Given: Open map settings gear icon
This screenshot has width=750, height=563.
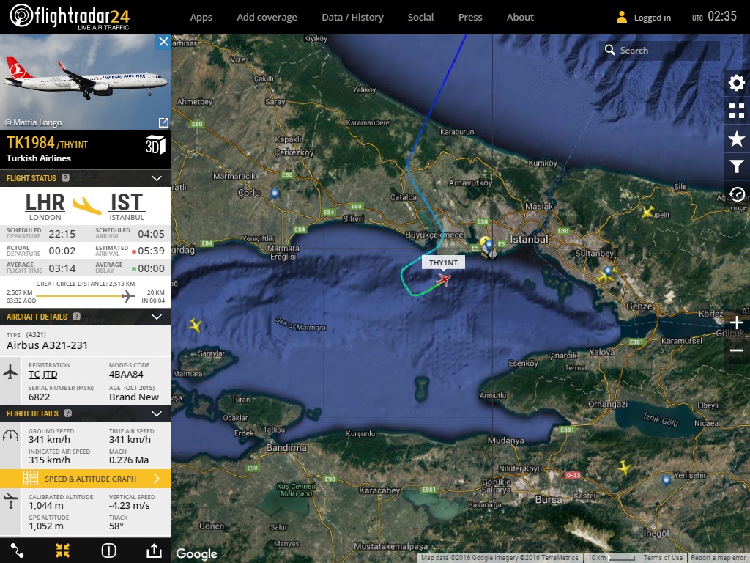Looking at the screenshot, I should (x=736, y=83).
